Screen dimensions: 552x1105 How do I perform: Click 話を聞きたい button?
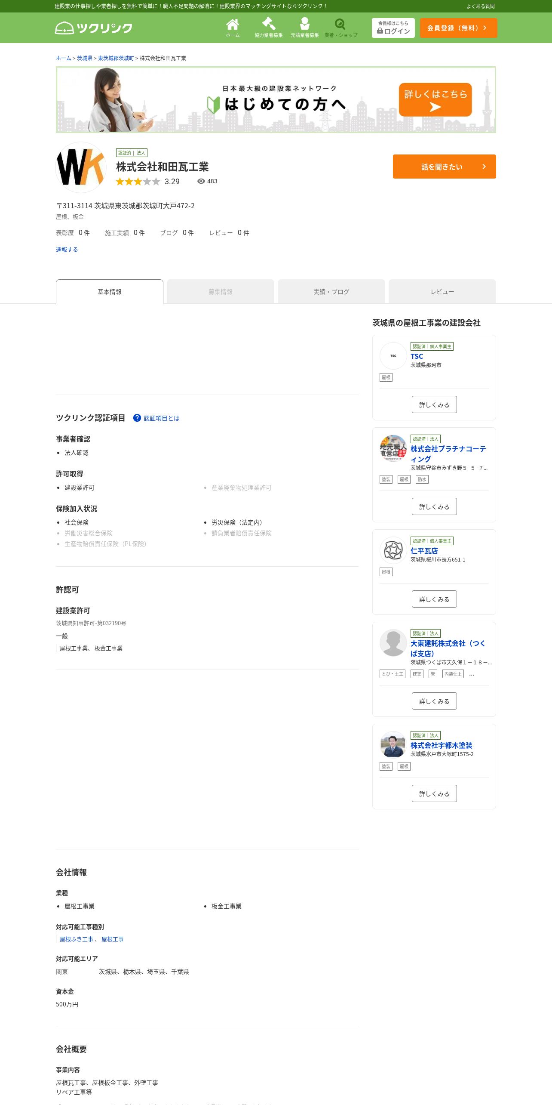[444, 167]
